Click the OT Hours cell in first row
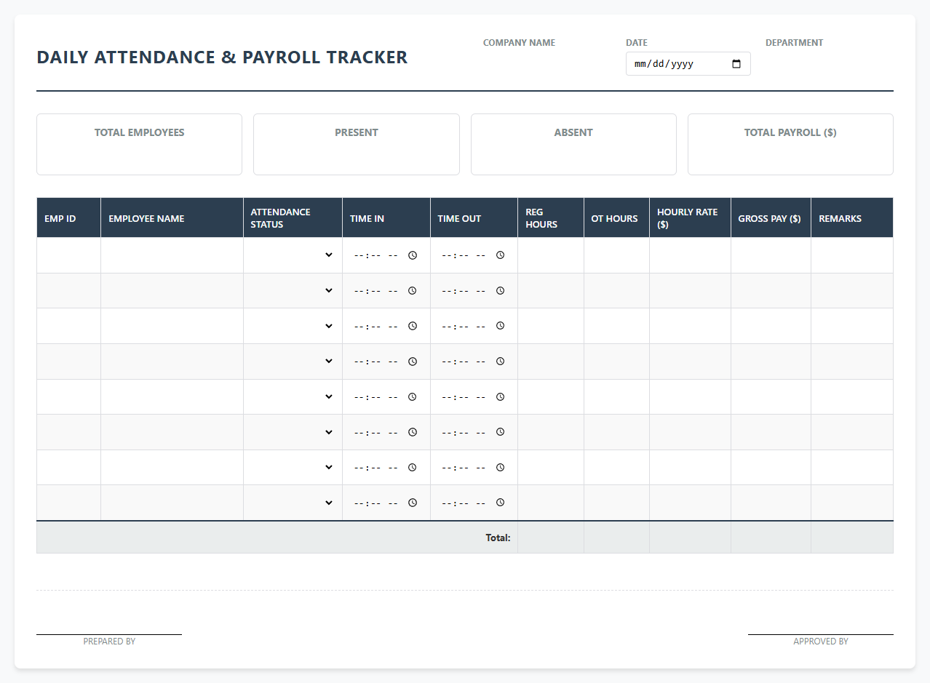Image resolution: width=930 pixels, height=683 pixels. coord(616,255)
